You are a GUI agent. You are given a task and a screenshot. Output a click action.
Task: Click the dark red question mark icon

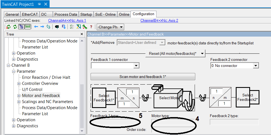coord(91,27)
